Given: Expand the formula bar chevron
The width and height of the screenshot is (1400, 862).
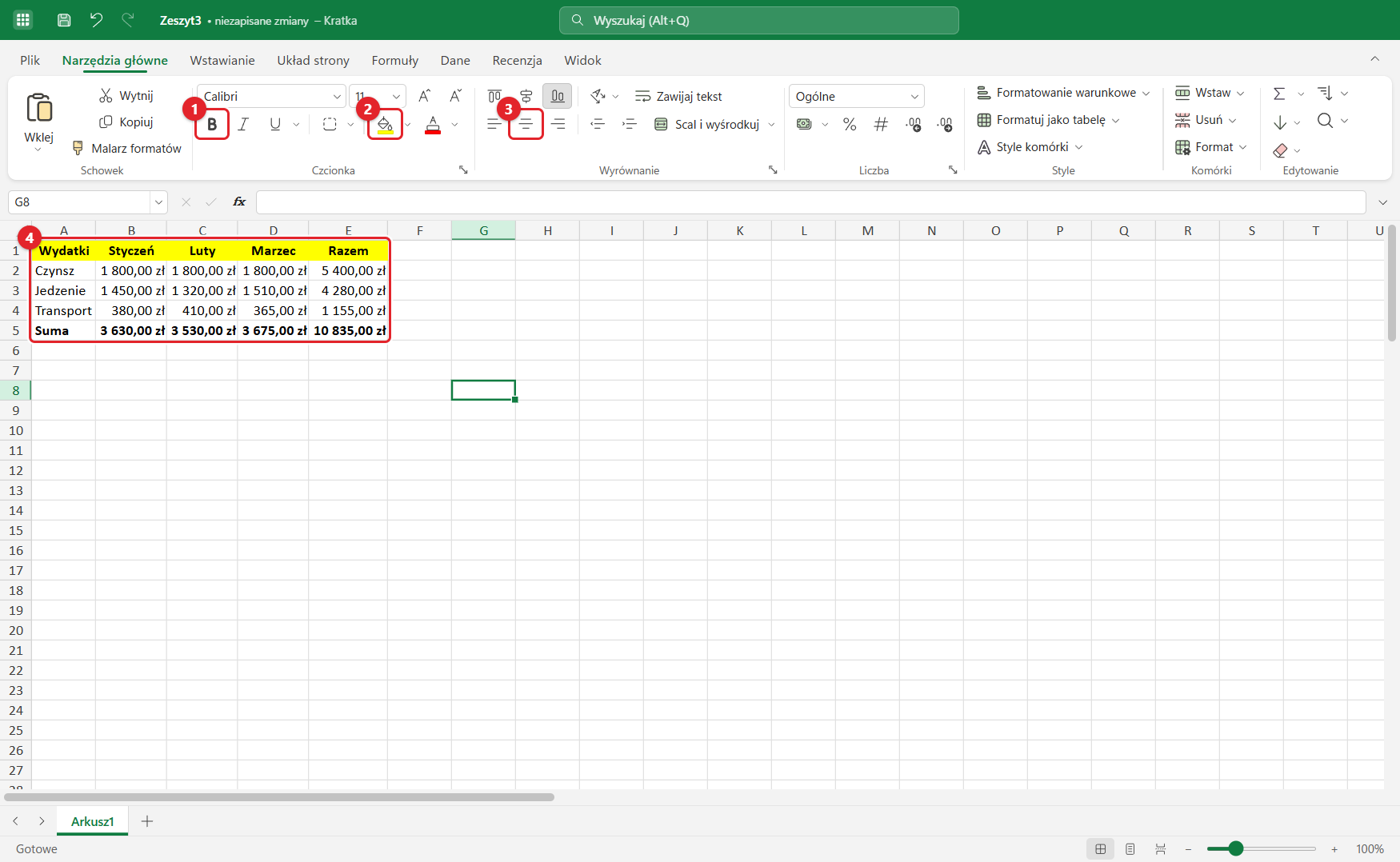Looking at the screenshot, I should pos(1383,202).
